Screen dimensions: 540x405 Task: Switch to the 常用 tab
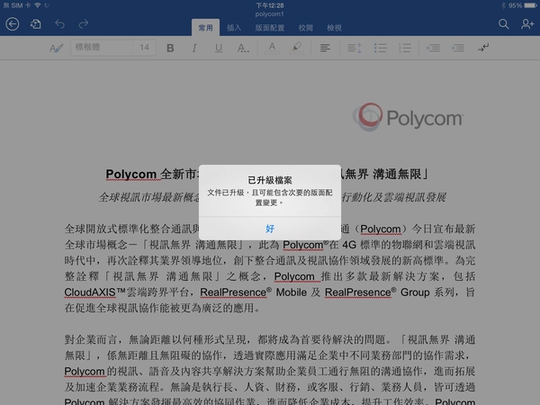[x=205, y=28]
